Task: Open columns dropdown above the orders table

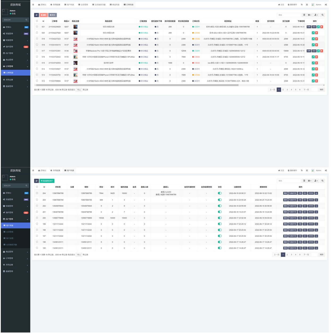Action: [310, 15]
